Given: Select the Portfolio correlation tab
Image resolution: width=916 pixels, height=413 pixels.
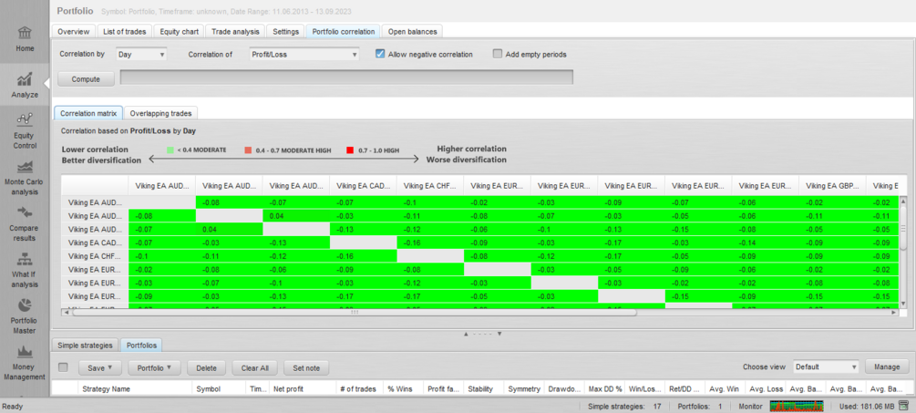Looking at the screenshot, I should point(344,32).
